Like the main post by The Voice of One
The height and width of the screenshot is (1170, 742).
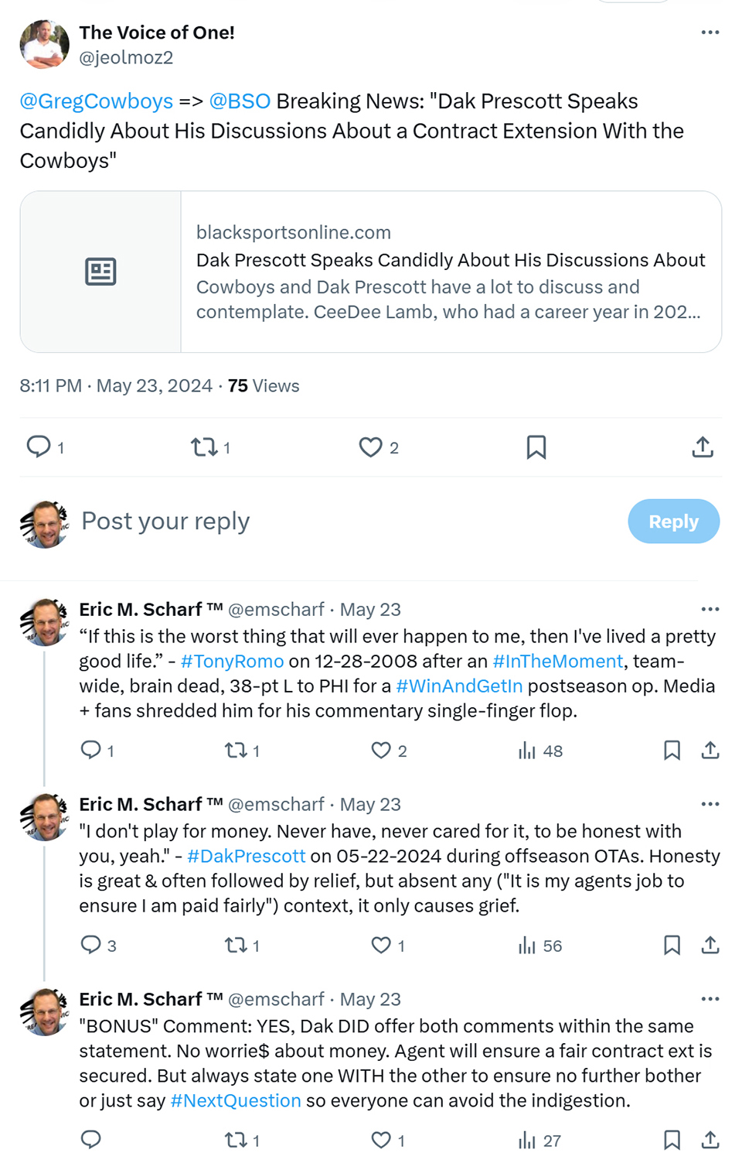[x=371, y=447]
